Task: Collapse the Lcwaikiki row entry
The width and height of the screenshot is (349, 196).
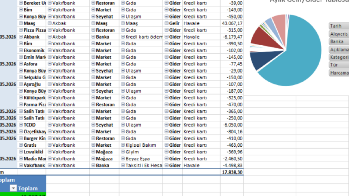Action: pos(21,152)
